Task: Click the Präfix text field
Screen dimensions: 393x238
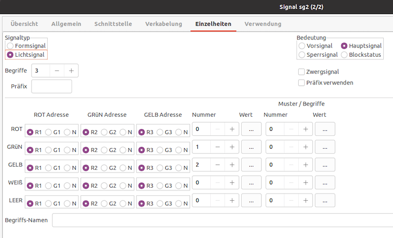Action: pyautogui.click(x=51, y=87)
